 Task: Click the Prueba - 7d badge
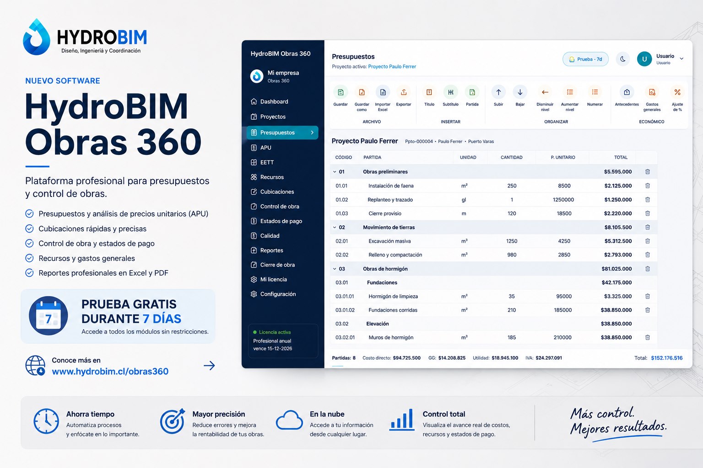(585, 59)
